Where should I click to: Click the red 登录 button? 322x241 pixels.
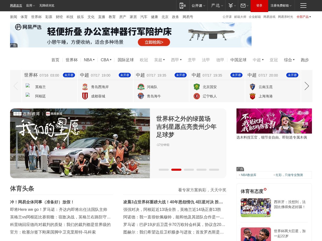click(x=259, y=6)
